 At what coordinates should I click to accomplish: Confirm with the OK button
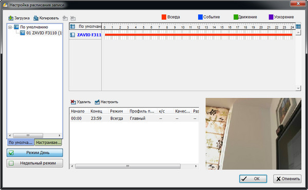coord(253,179)
